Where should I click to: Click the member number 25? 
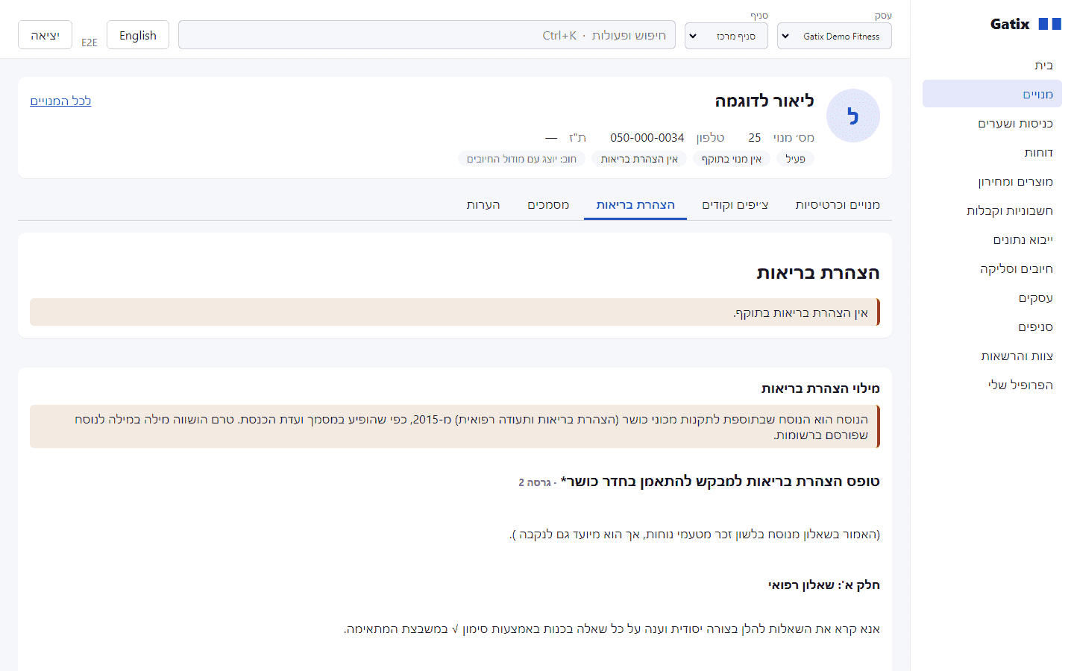pyautogui.click(x=755, y=138)
